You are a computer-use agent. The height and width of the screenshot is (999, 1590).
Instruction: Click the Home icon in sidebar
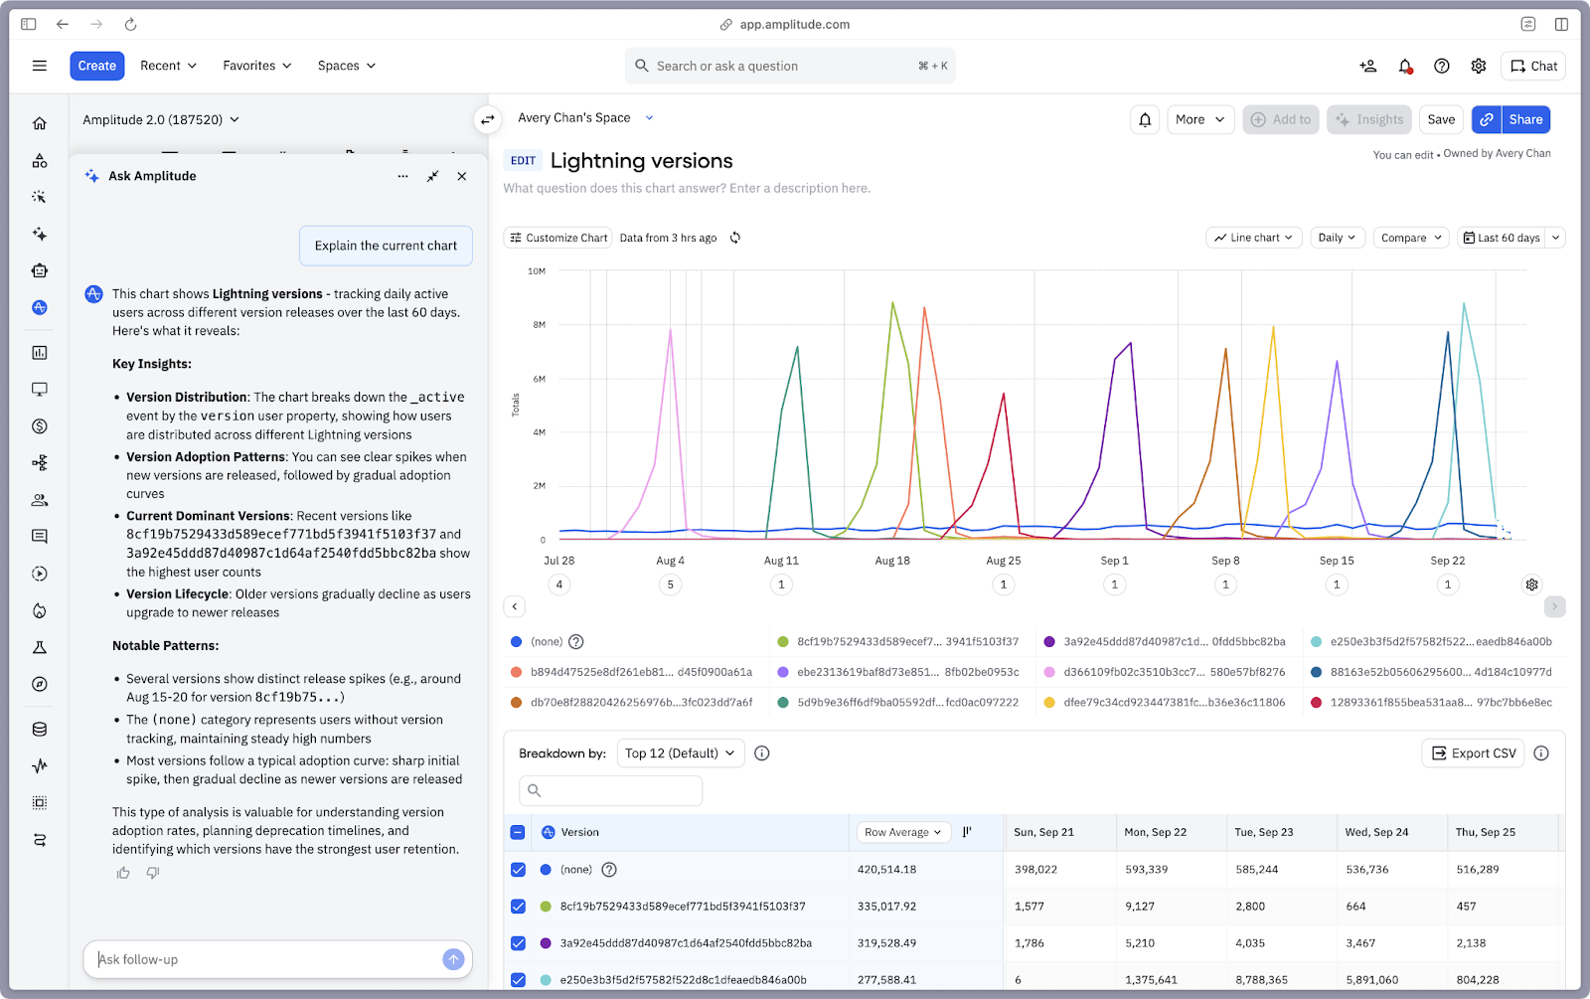pyautogui.click(x=40, y=123)
